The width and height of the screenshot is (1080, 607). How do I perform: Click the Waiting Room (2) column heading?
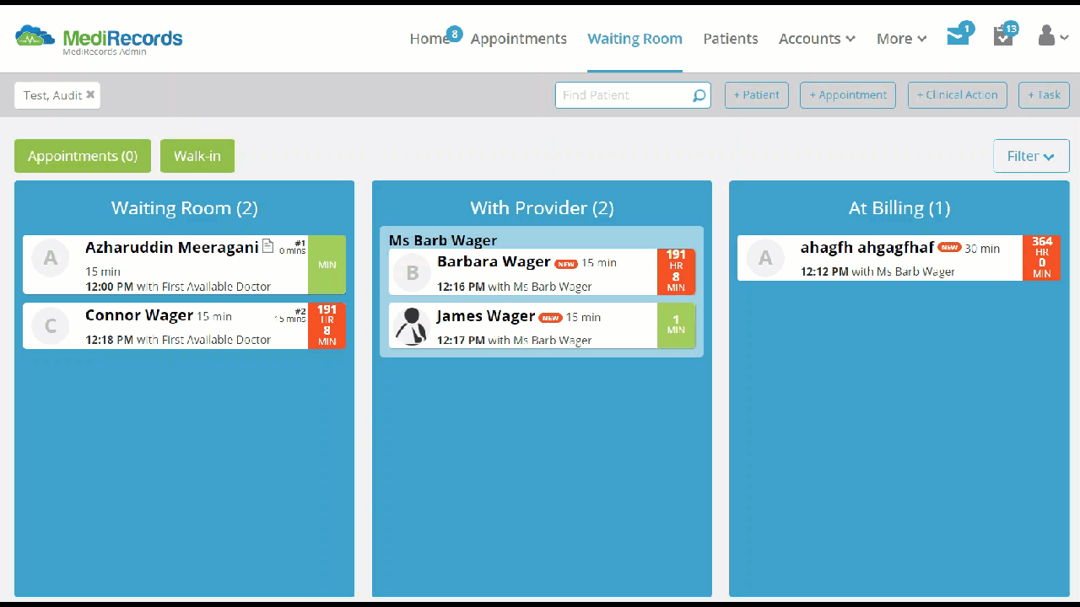(185, 208)
